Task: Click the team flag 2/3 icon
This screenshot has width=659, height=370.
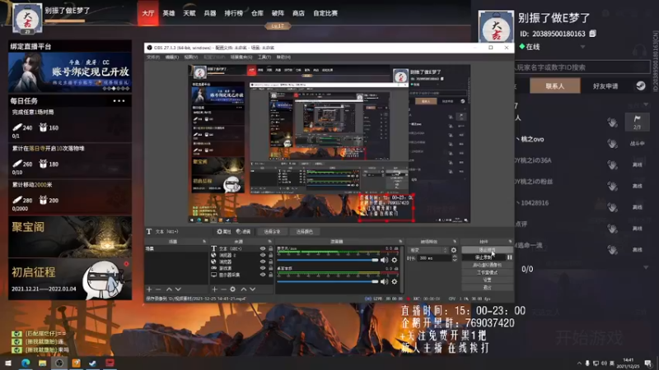Action: click(x=637, y=122)
